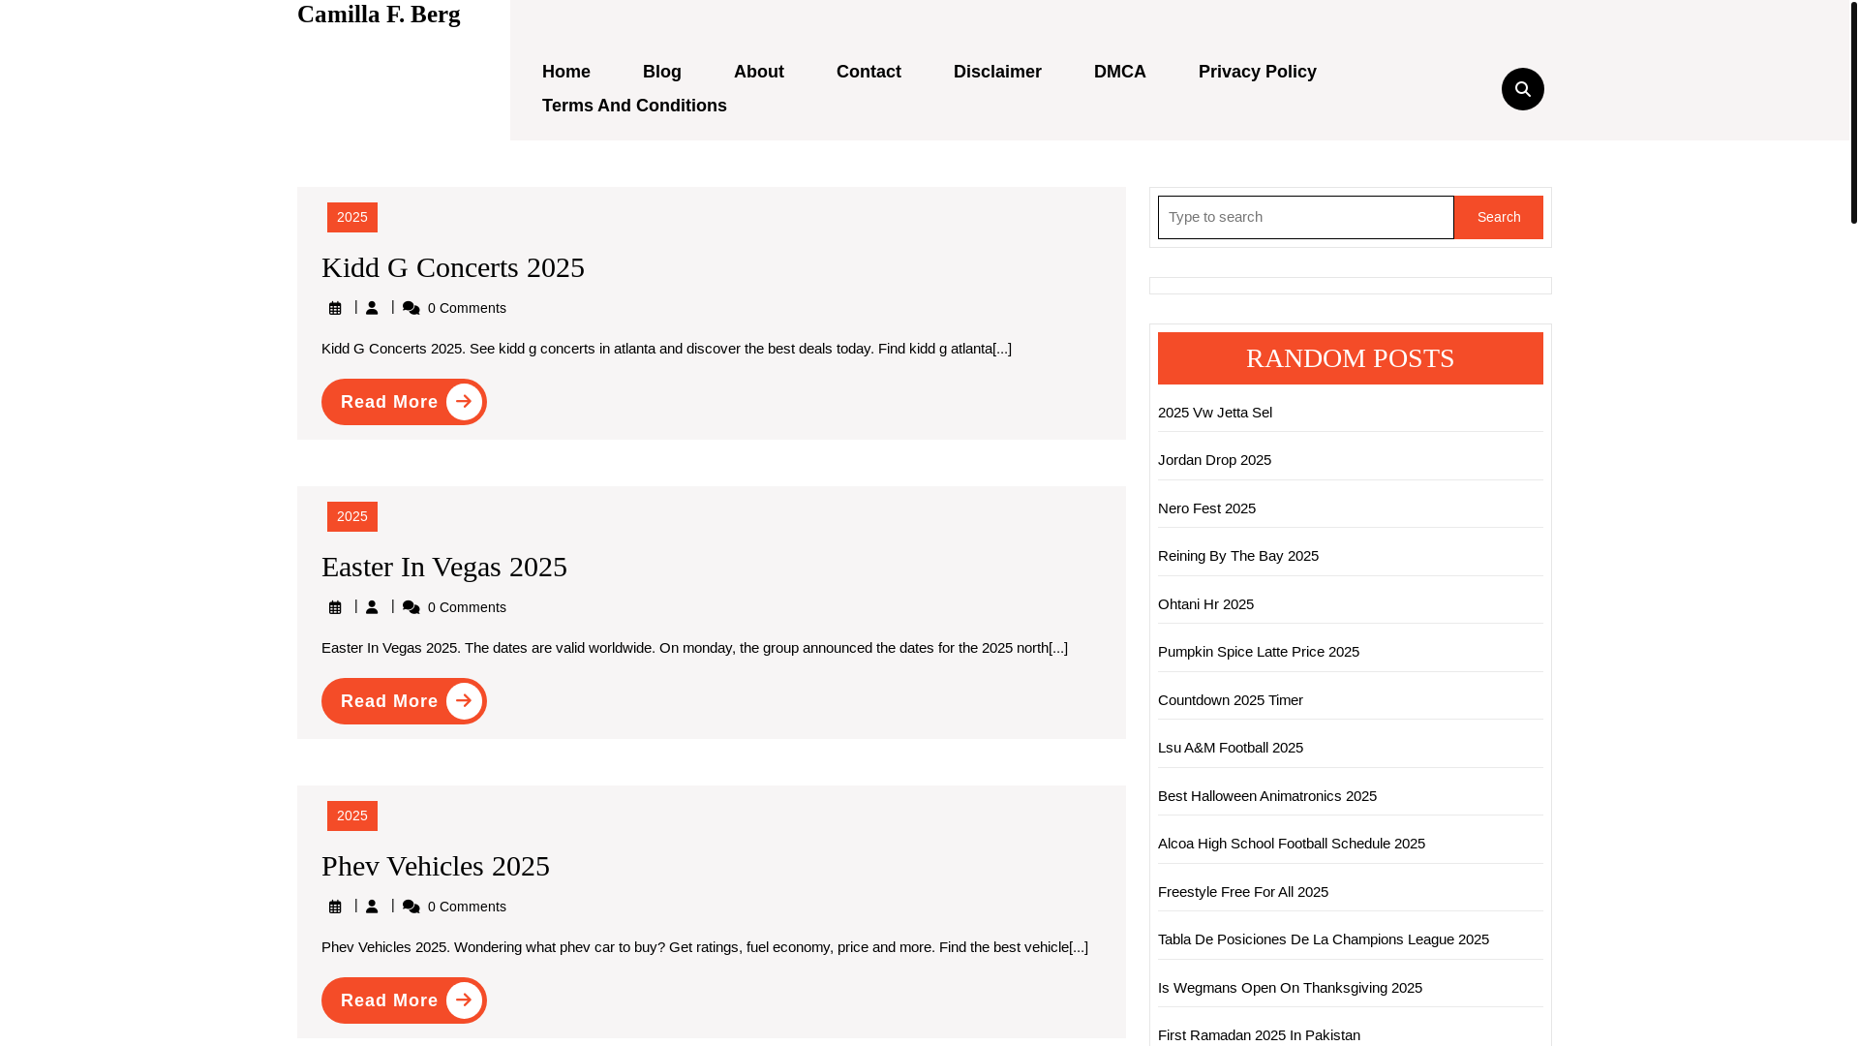
Task: Open Lsu A&M Football 2025 link
Action: click(x=1231, y=748)
